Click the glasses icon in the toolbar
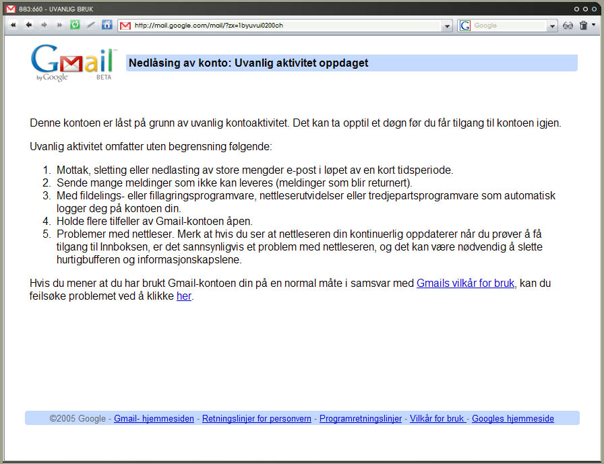Screen dimensions: 604x464 568,26
